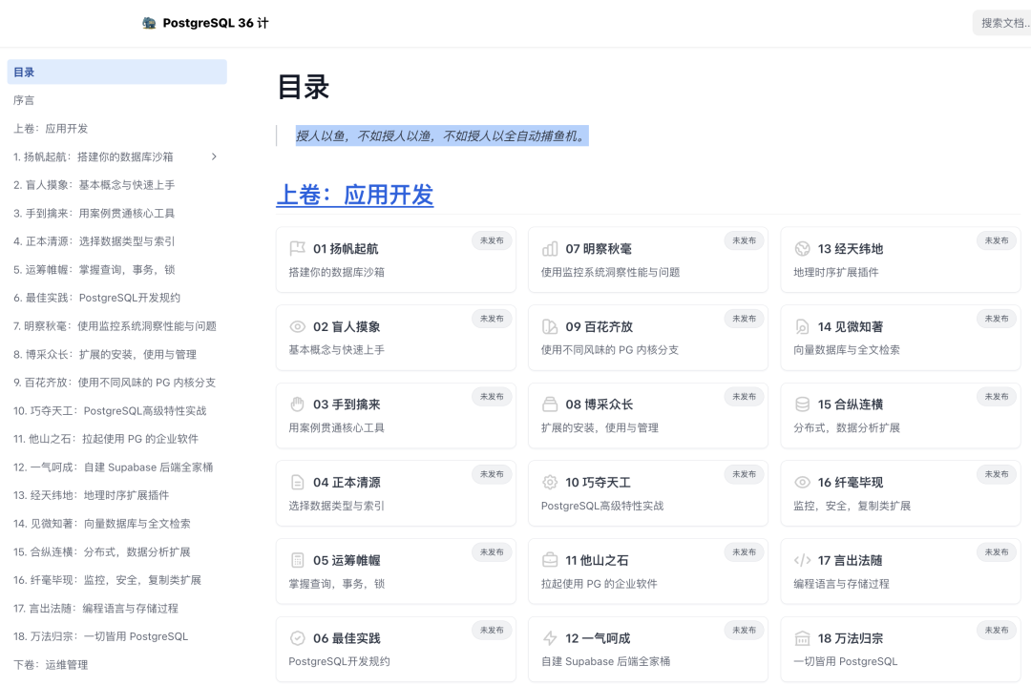Click the database icon on the 15 合纵连横 card
The width and height of the screenshot is (1031, 685).
point(802,405)
